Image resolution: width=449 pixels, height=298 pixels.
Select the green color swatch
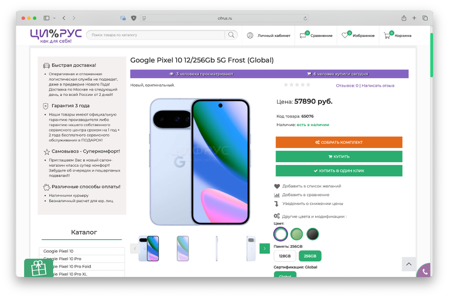click(x=297, y=234)
